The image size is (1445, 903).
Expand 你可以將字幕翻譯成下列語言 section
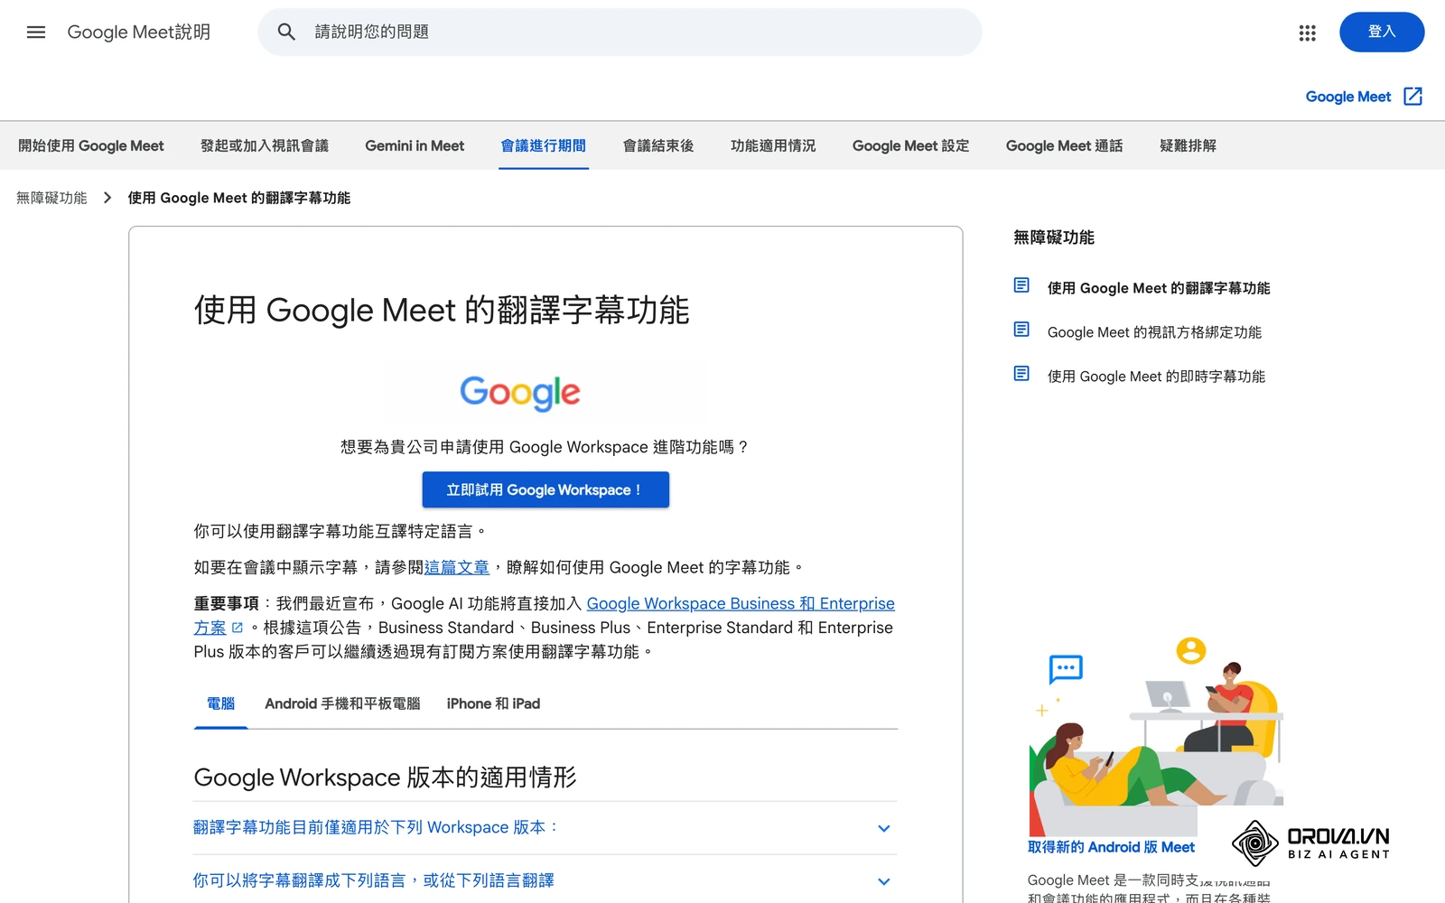click(x=545, y=881)
